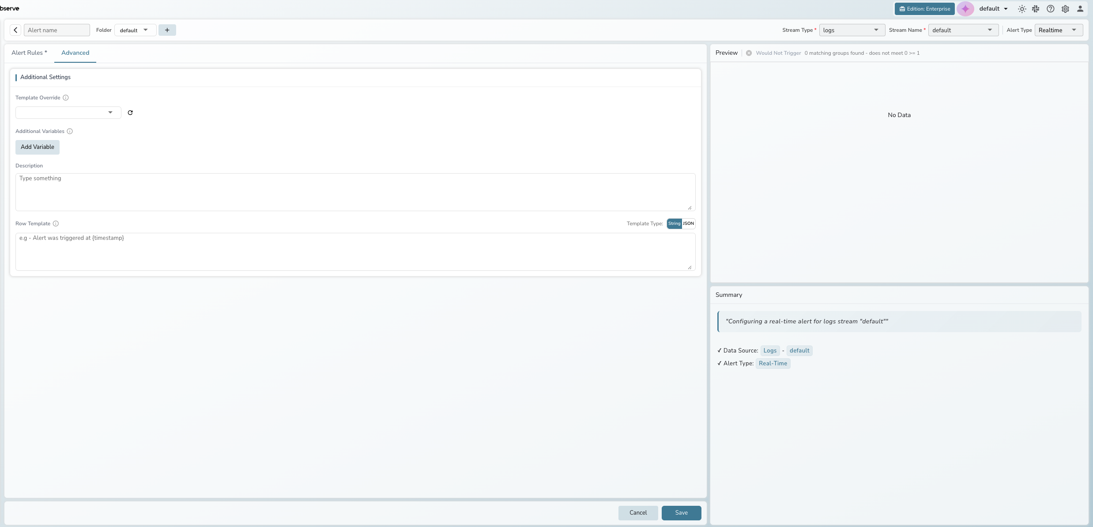This screenshot has width=1093, height=527.
Task: Click the Add Variable button
Action: pos(37,147)
